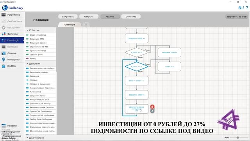This screenshot has width=250, height=141.
Task: Click the language map icon top right
Action: click(239, 8)
